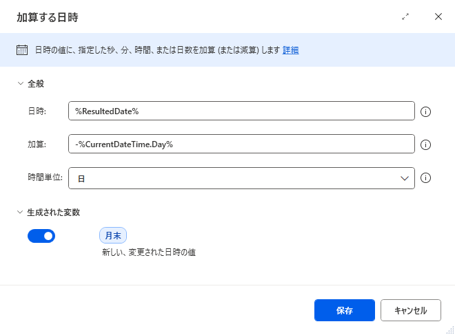
Task: Click the キャンセル button
Action: (x=411, y=310)
